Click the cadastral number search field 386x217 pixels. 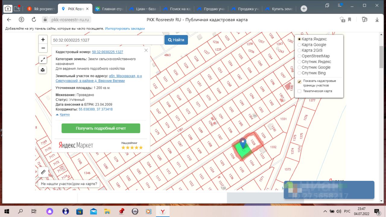(107, 40)
